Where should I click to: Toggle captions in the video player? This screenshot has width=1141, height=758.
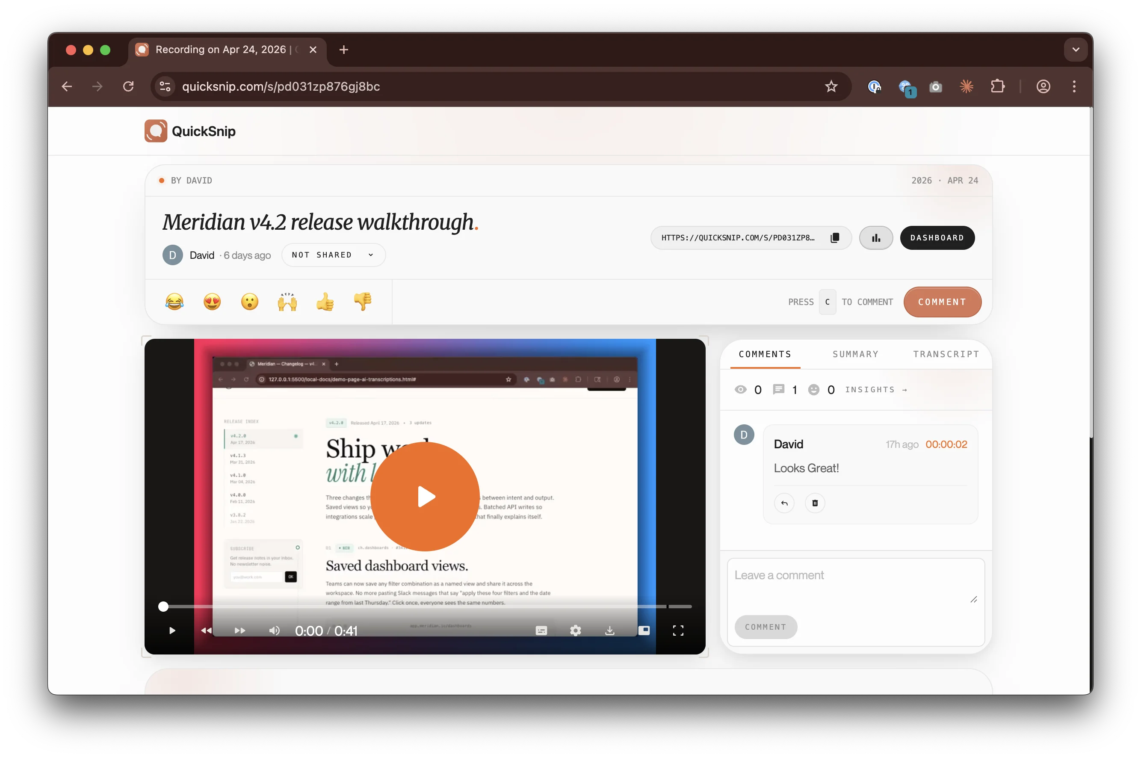[541, 631]
